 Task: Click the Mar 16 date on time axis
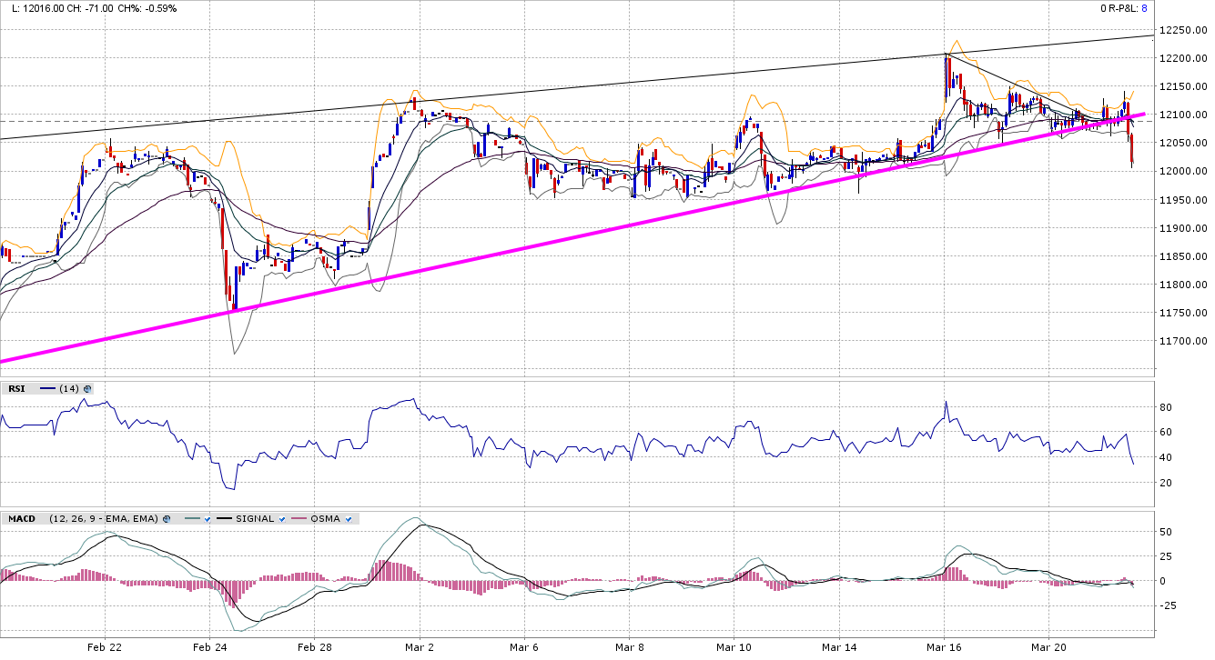(x=943, y=647)
